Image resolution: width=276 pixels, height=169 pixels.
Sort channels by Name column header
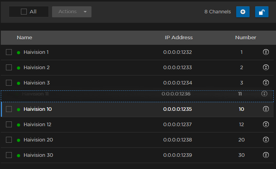tap(24, 38)
